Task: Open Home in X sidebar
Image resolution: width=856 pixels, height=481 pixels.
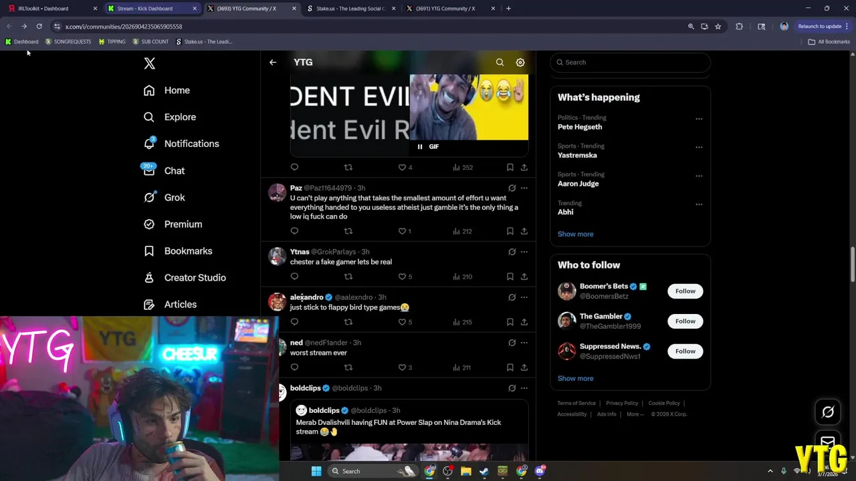Action: (x=167, y=90)
